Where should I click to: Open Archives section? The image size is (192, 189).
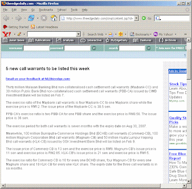pyautogui.click(x=168, y=40)
